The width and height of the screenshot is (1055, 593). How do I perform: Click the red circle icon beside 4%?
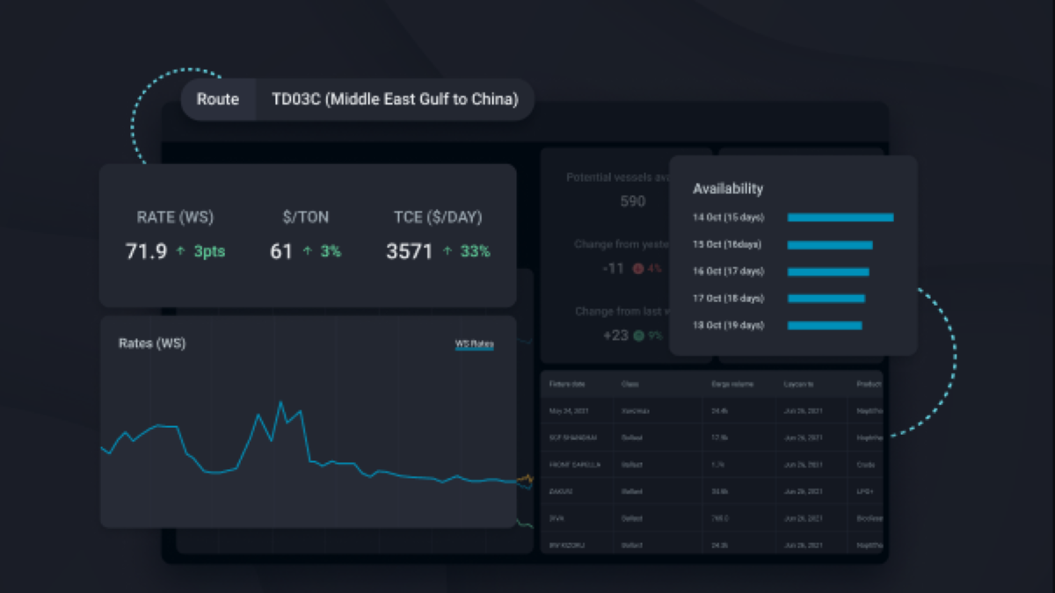point(638,269)
